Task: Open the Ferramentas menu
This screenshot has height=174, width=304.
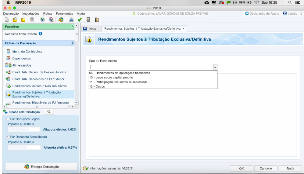Action: [x=64, y=14]
